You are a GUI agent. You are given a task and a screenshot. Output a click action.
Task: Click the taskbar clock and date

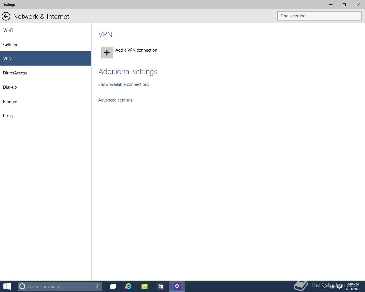tap(353, 287)
